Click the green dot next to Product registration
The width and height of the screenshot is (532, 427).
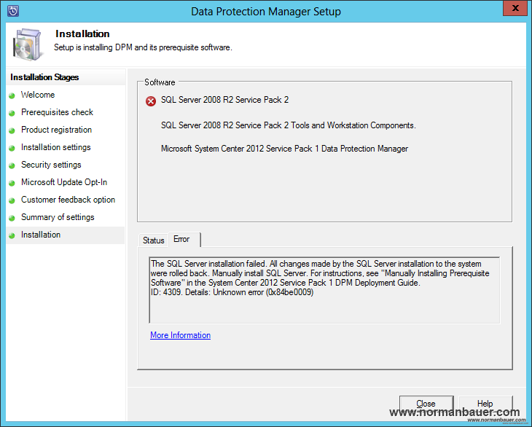(x=12, y=130)
